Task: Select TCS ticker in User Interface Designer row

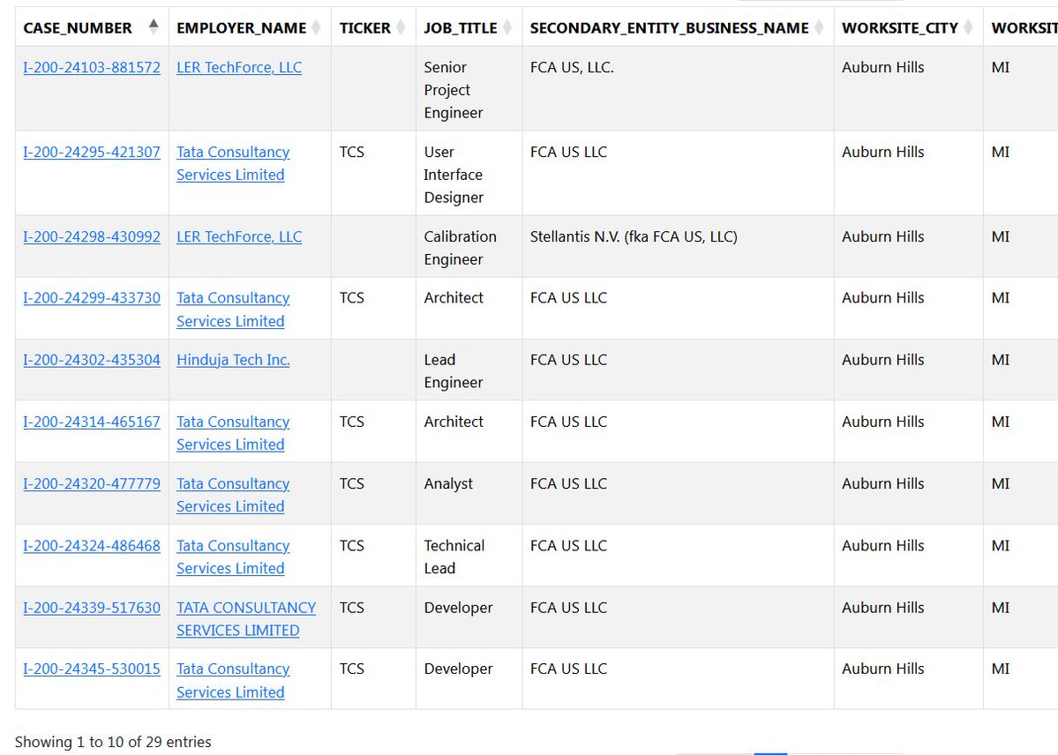Action: click(351, 153)
